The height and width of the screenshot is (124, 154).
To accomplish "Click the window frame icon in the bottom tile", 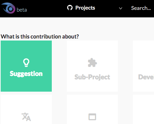I will click(92, 117).
